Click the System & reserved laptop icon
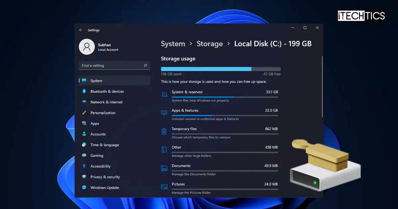This screenshot has width=398, height=209. pos(164,95)
